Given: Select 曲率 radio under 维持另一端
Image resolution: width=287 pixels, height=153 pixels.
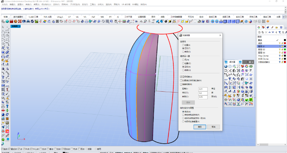Looking at the screenshot, I should pos(183,70).
